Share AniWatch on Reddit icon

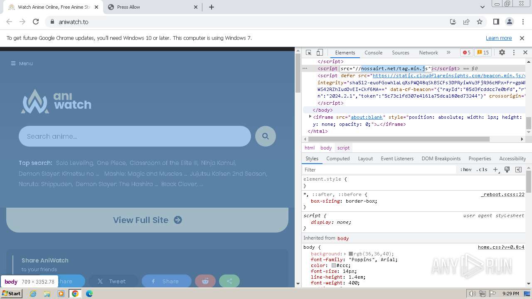click(x=205, y=281)
